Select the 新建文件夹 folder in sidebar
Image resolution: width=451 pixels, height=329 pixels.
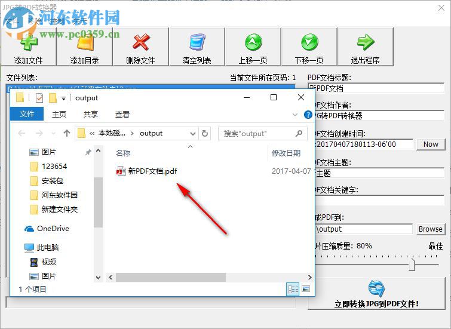point(54,210)
